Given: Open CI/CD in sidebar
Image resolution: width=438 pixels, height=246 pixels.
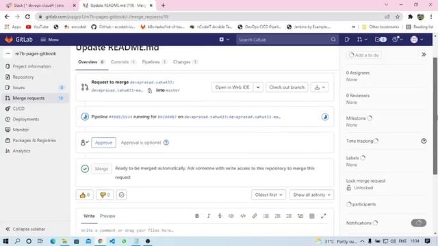Looking at the screenshot, I should pos(18,109).
